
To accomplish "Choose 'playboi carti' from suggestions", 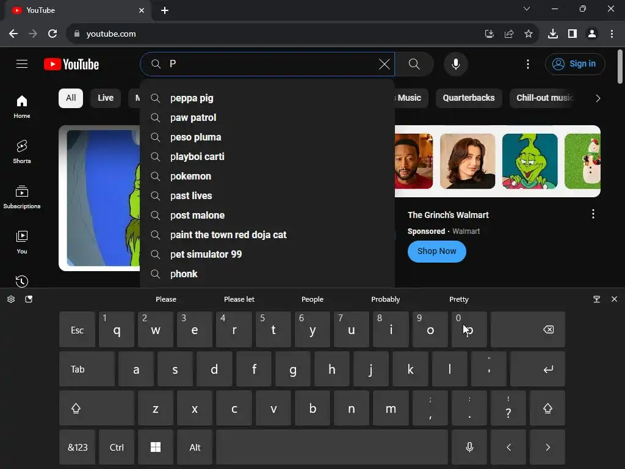I will pyautogui.click(x=267, y=157).
